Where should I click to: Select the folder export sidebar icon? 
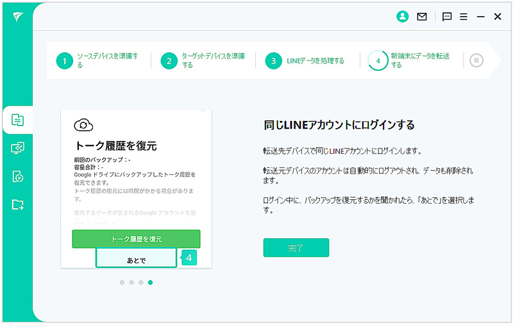click(18, 205)
